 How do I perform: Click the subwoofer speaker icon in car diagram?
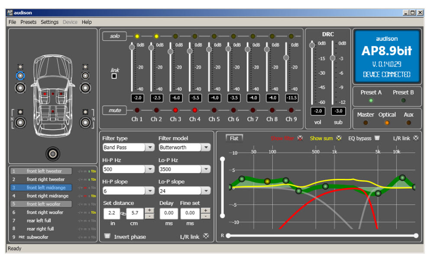click(53, 153)
